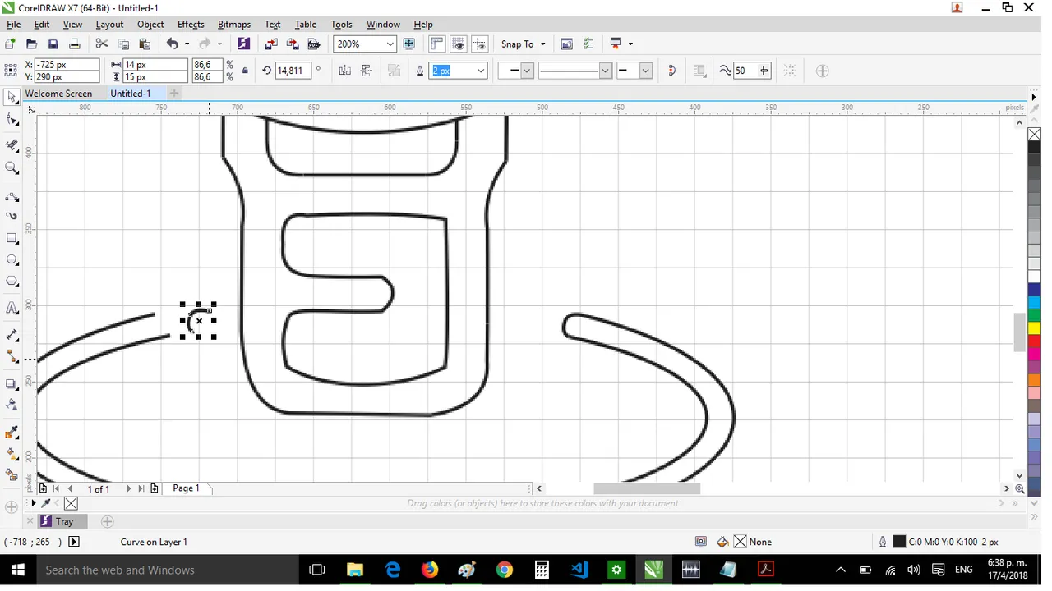Viewport: 1052px width, 591px height.
Task: Click the Import icon
Action: click(271, 44)
